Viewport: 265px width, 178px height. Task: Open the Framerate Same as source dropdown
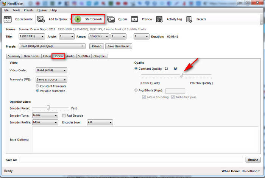point(51,80)
